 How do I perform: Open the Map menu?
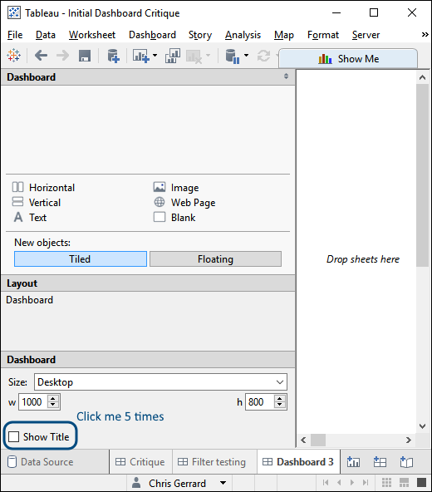click(x=284, y=35)
